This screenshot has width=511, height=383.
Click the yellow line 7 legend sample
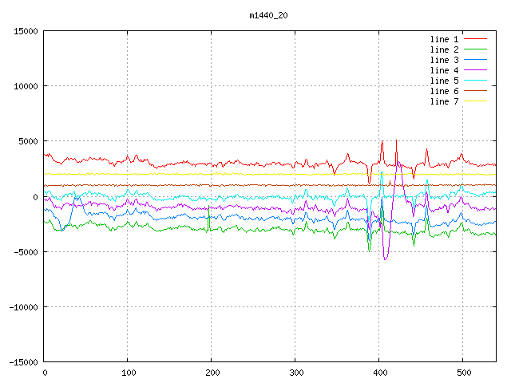(x=475, y=101)
